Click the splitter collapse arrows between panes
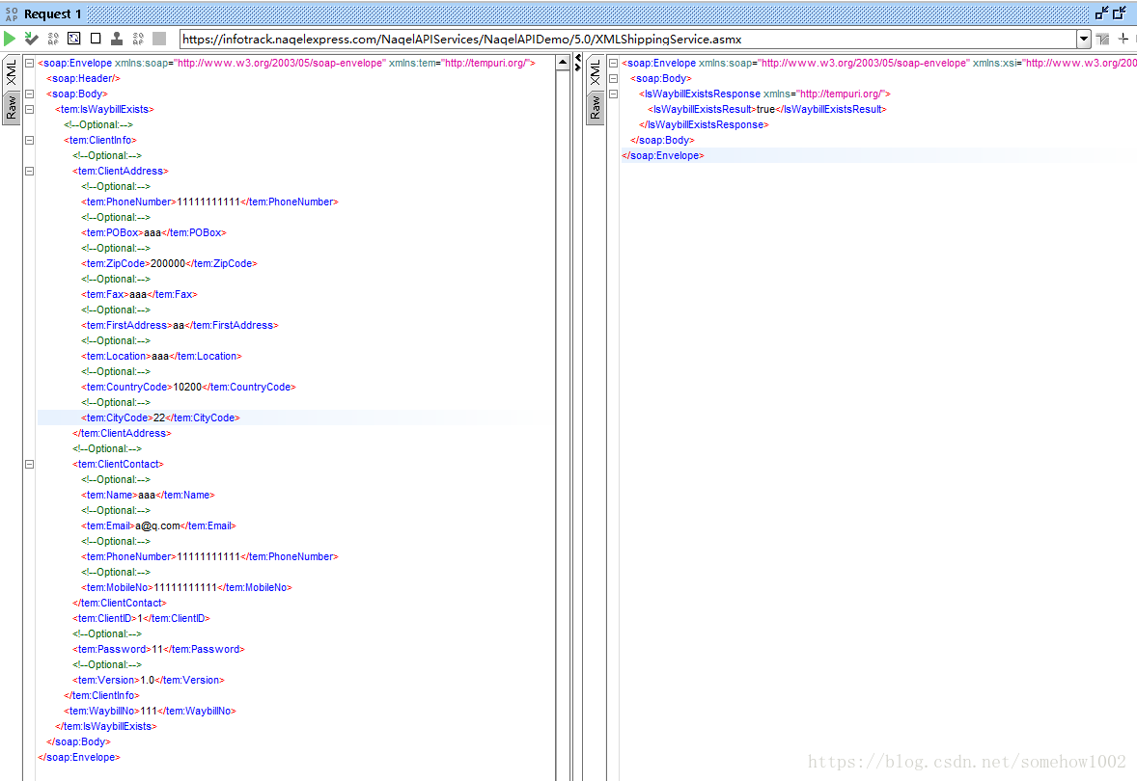Image resolution: width=1137 pixels, height=781 pixels. coord(577,63)
